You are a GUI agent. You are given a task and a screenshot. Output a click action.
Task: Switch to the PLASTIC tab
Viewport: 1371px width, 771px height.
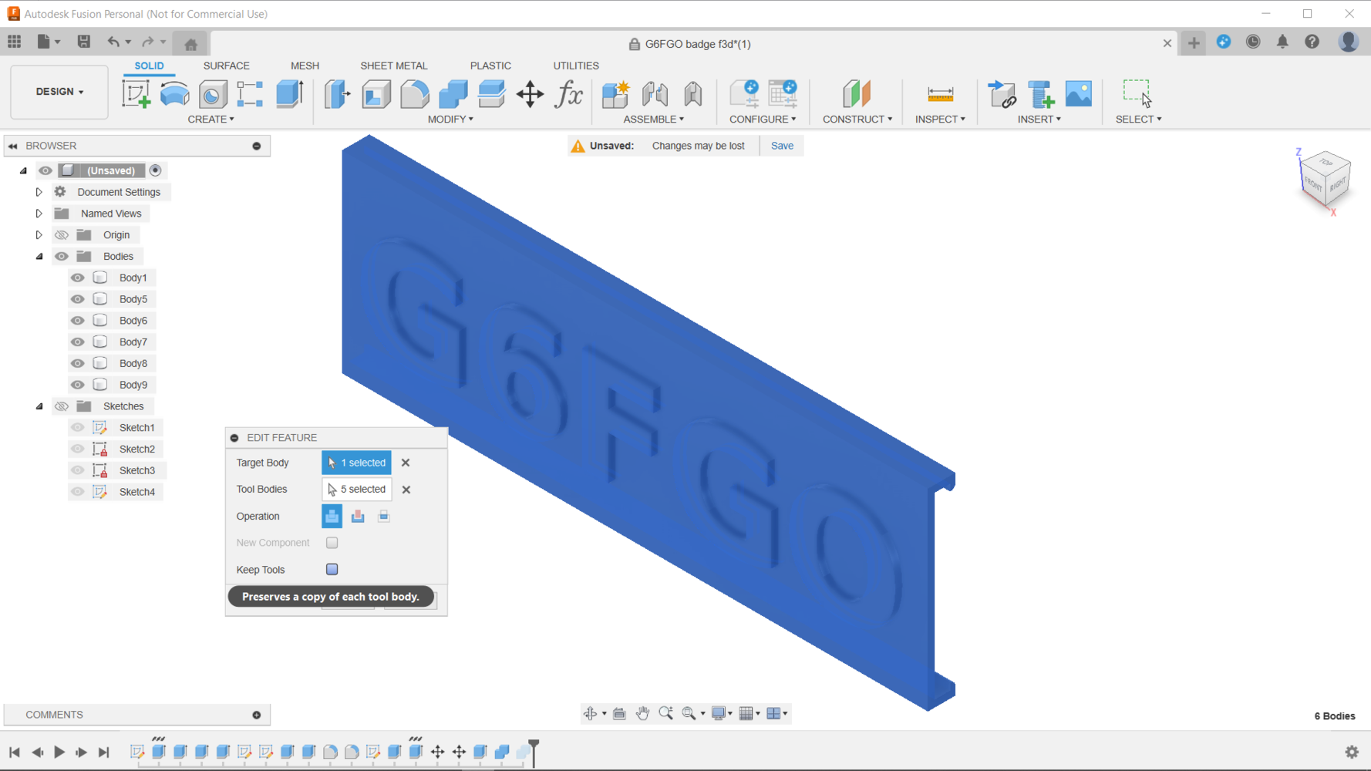coord(490,66)
